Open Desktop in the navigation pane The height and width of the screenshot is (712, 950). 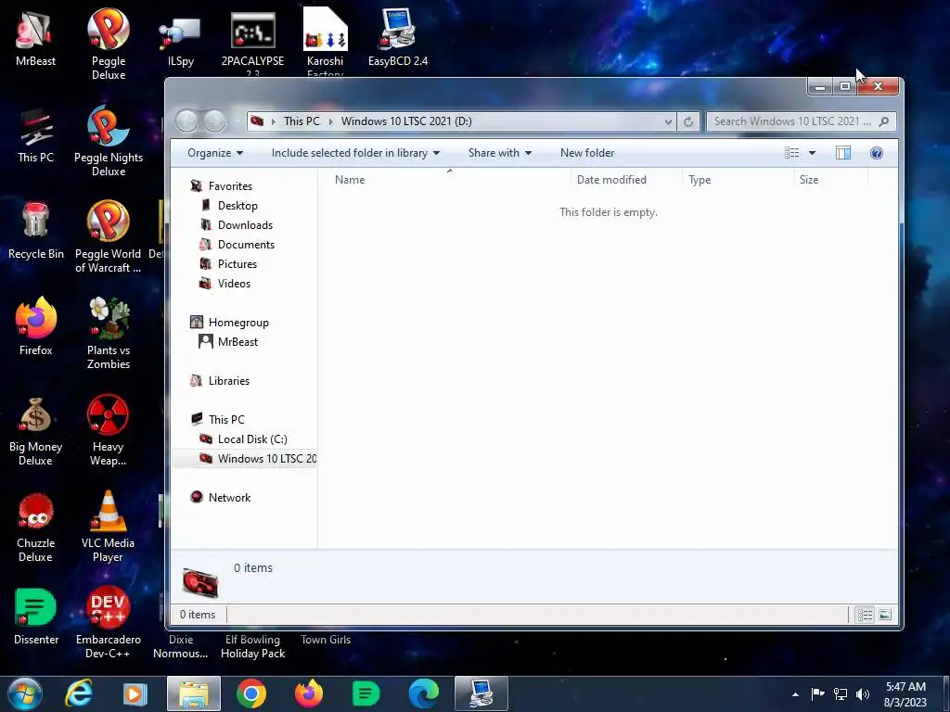pyautogui.click(x=229, y=205)
